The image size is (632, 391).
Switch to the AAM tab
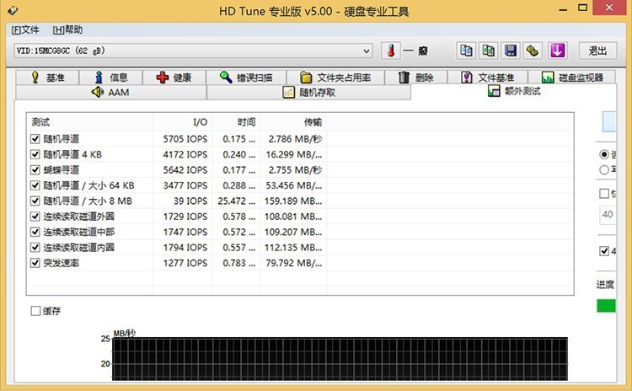coord(111,93)
